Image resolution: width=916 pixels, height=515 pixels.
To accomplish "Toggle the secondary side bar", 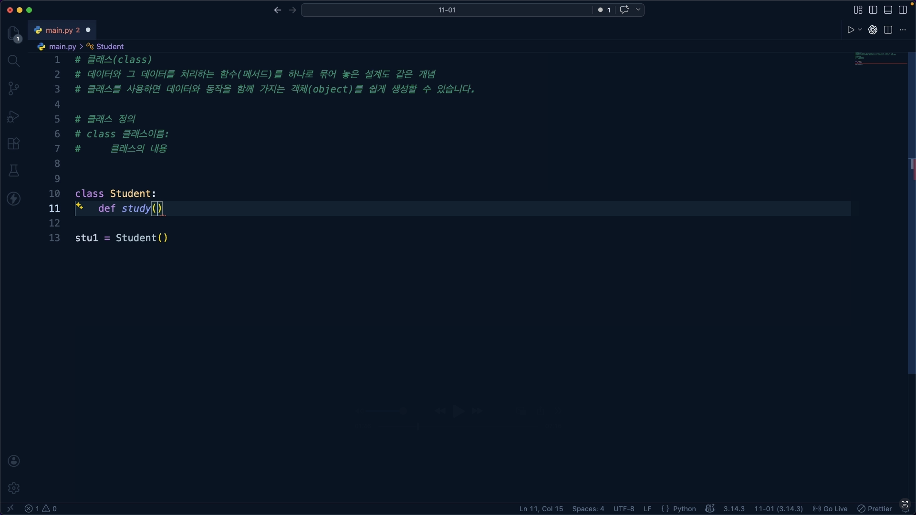I will 903,10.
